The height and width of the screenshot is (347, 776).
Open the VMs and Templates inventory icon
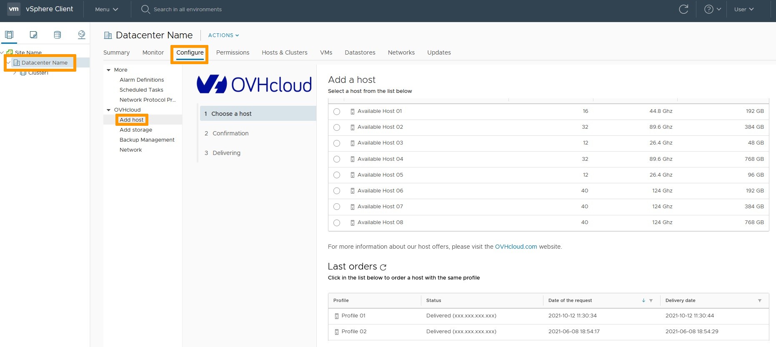click(33, 35)
